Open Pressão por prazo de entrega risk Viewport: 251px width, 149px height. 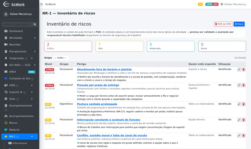(x=98, y=85)
